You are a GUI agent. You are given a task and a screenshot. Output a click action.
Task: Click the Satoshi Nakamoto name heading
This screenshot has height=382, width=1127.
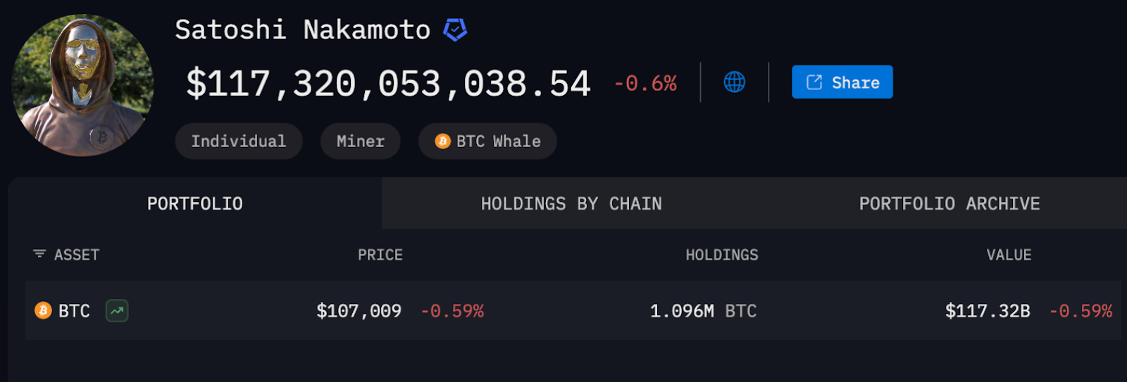303,30
